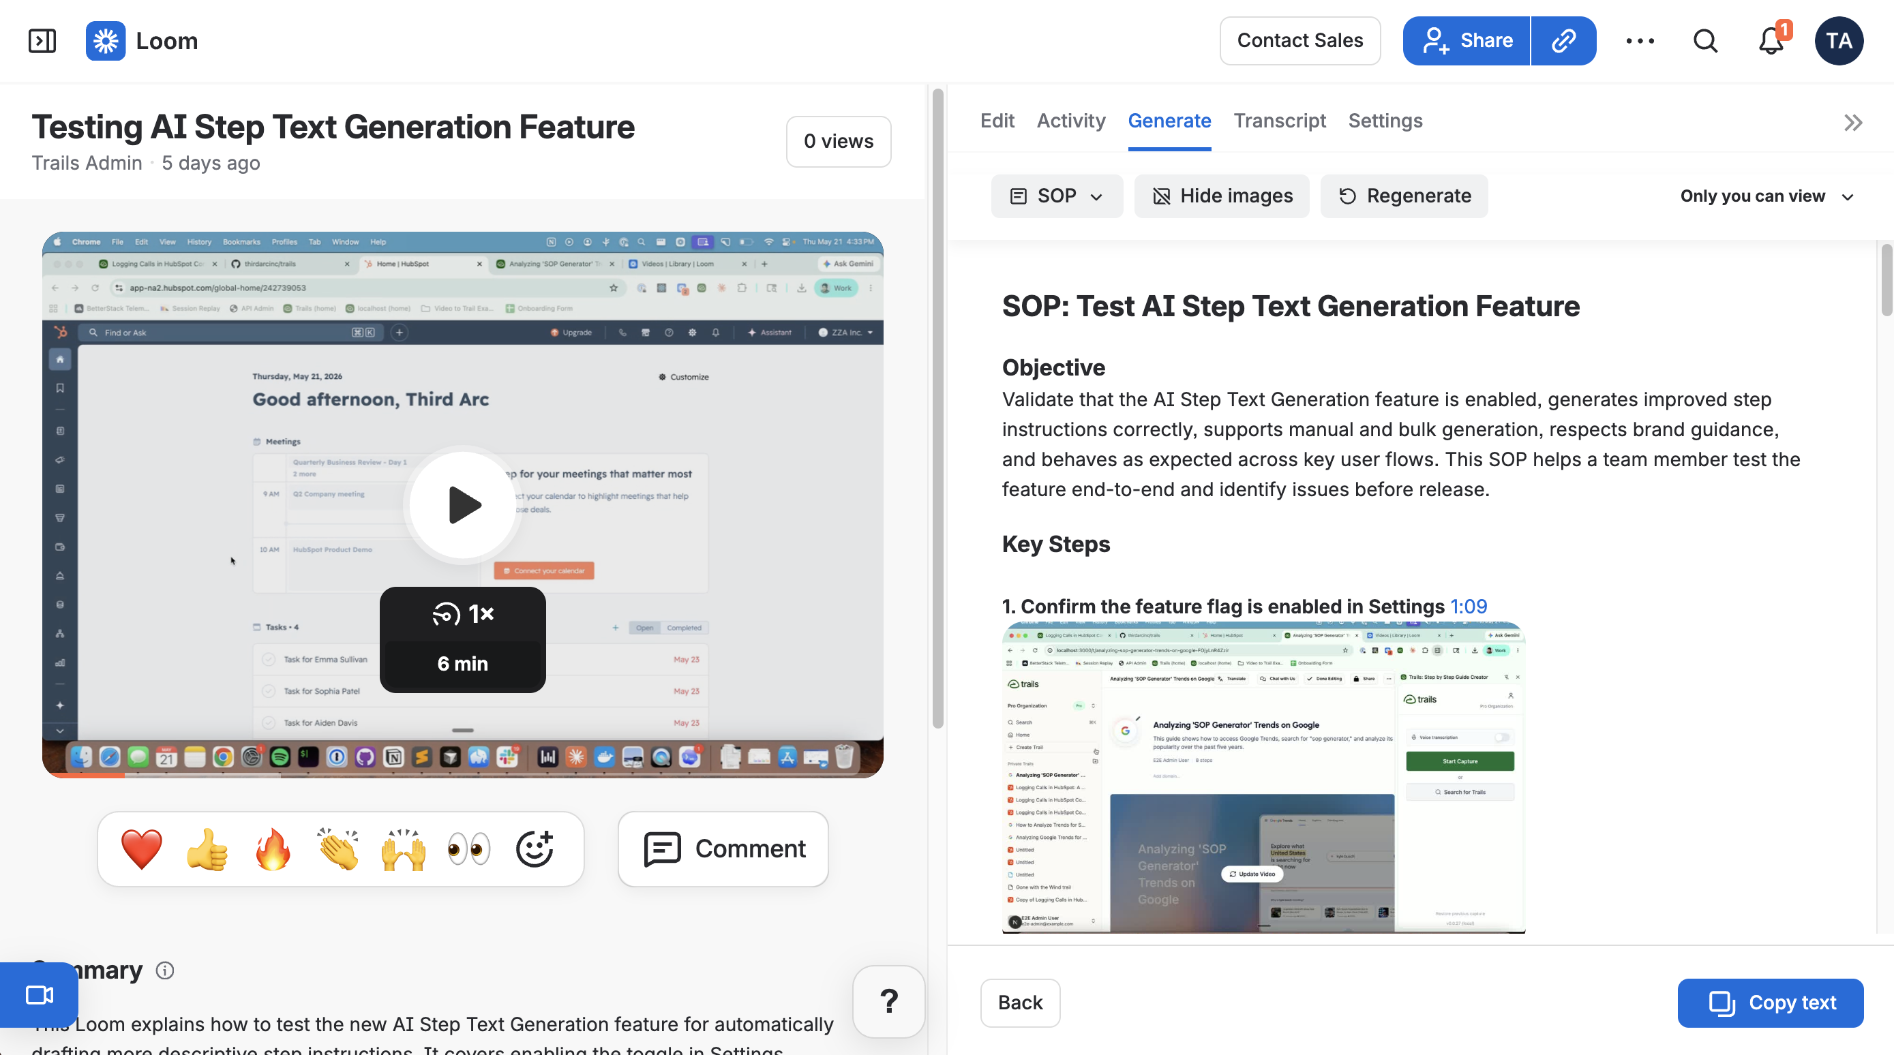Viewport: 1894px width, 1055px height.
Task: Open the TA profile avatar menu
Action: pos(1838,40)
